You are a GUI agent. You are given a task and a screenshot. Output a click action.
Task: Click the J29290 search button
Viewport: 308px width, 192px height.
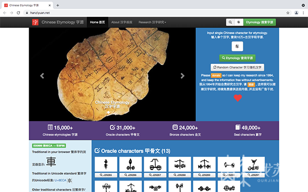pyautogui.click(x=229, y=175)
